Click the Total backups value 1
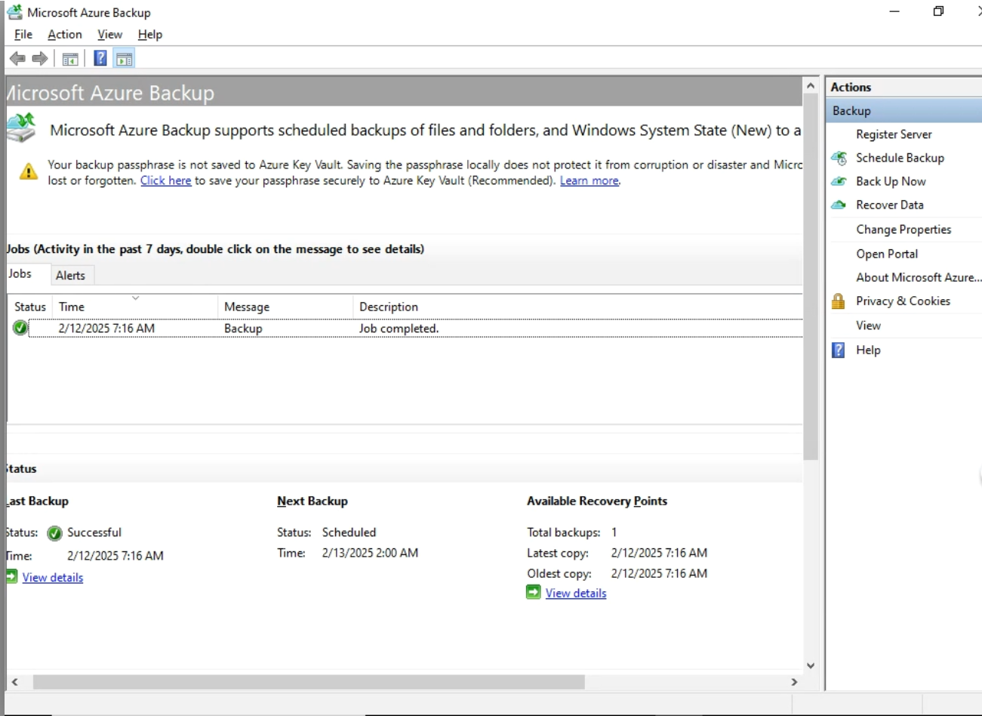 point(614,532)
